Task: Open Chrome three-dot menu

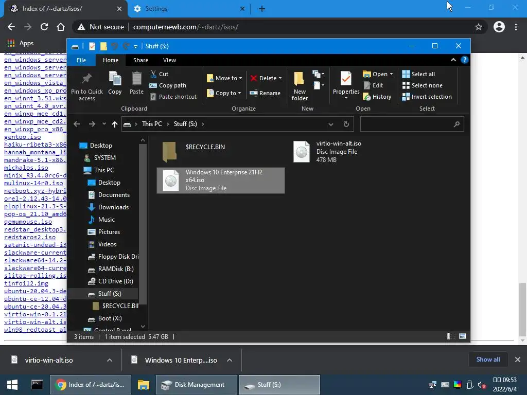Action: point(516,27)
